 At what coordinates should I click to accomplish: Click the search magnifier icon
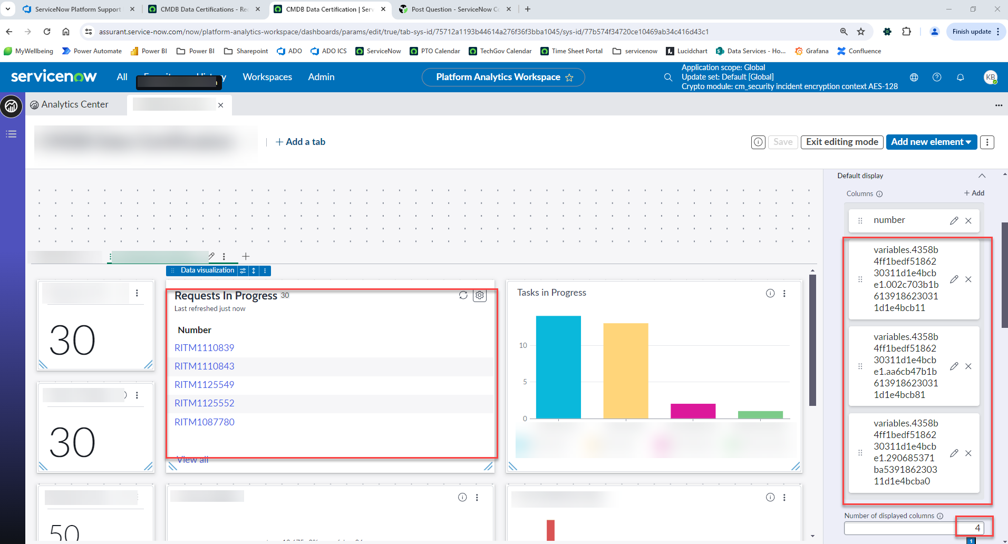coord(667,77)
